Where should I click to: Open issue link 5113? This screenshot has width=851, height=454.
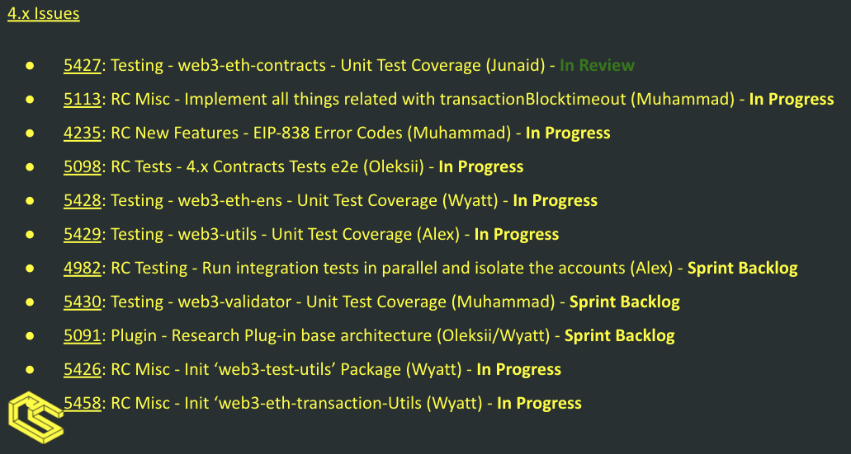[83, 99]
